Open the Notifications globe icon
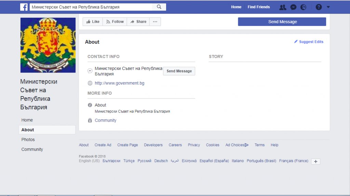350x196 pixels. [304, 7]
